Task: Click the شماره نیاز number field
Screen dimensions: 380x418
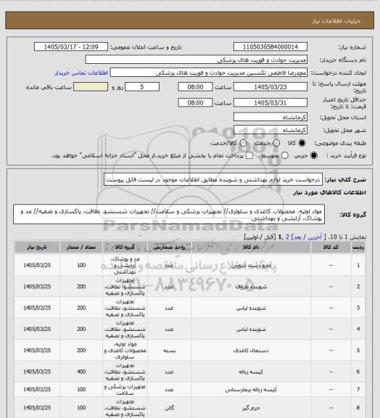Action: pos(270,47)
